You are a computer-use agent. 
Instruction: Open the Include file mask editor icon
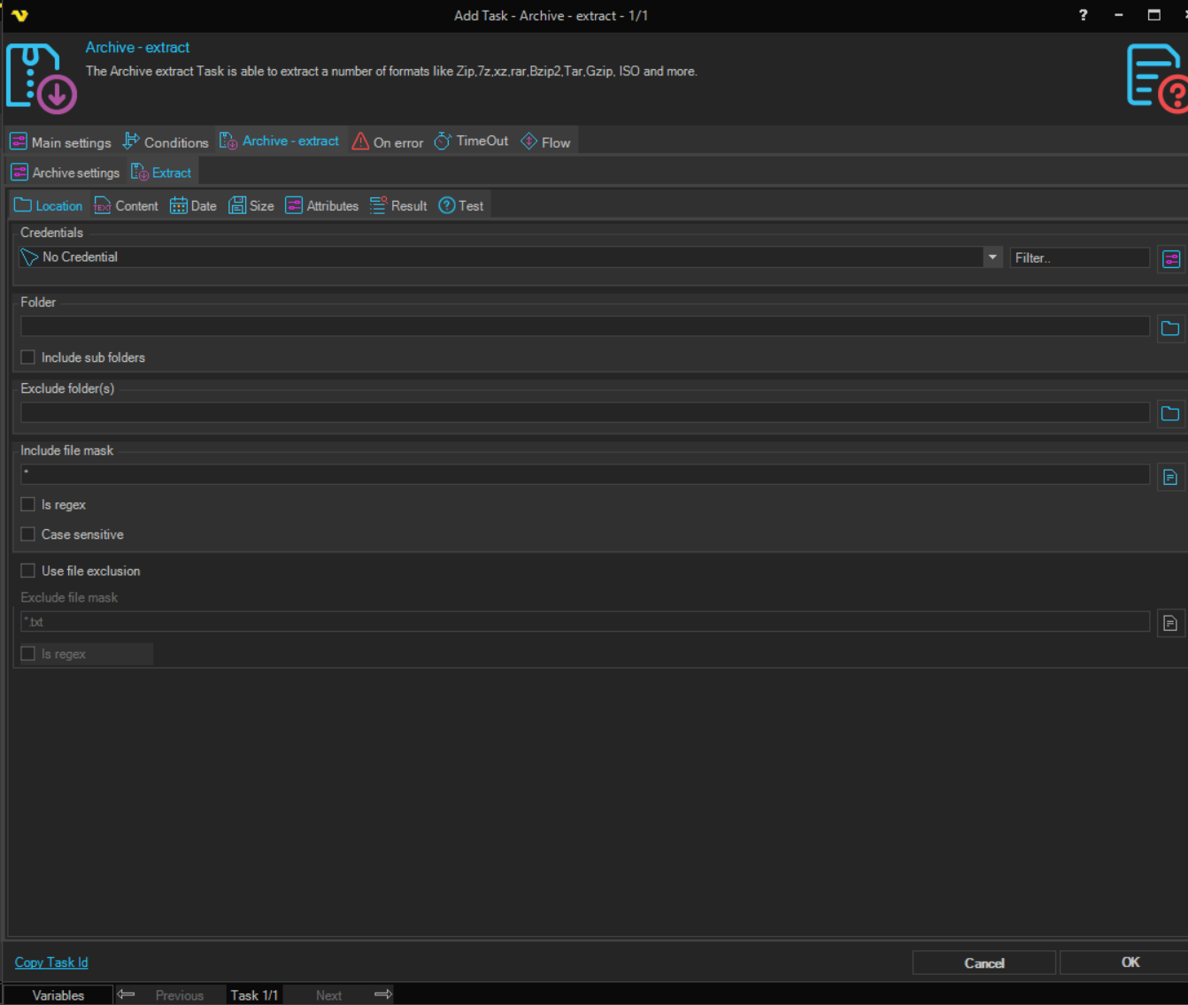[x=1169, y=477]
